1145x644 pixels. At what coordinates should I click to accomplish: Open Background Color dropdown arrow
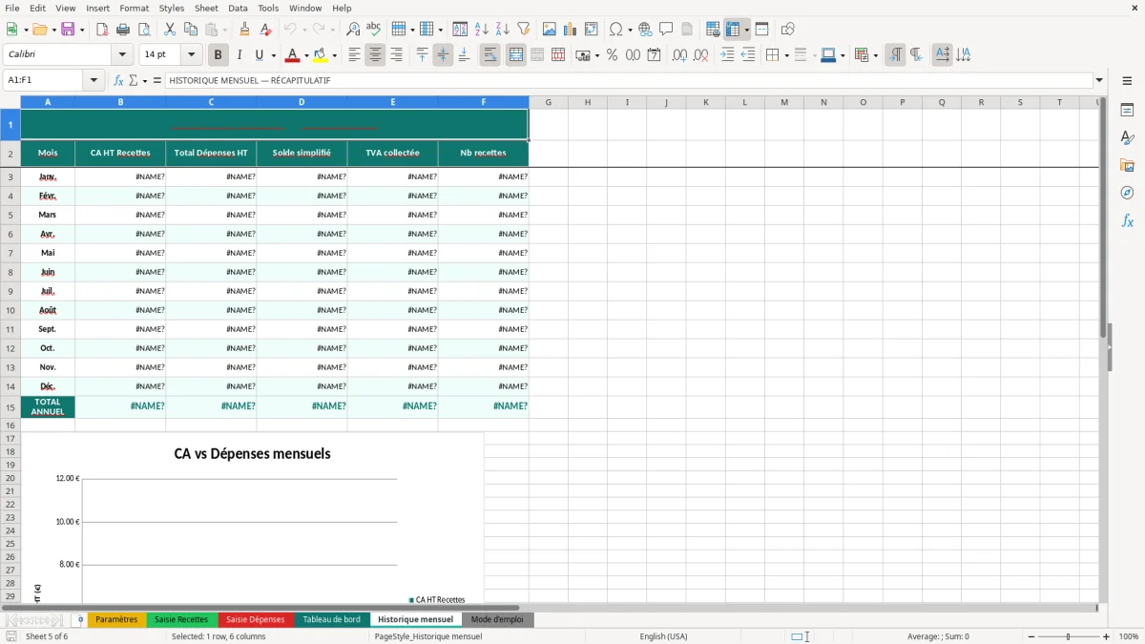coord(334,55)
